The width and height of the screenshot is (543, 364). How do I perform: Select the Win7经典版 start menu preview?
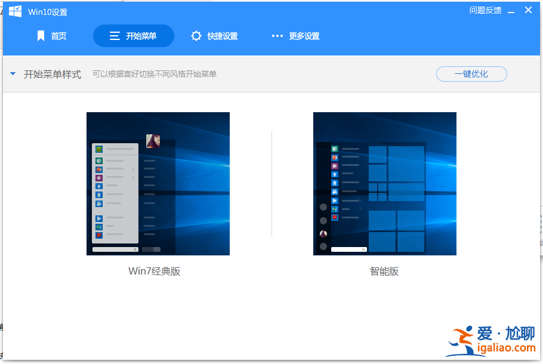[x=158, y=183]
